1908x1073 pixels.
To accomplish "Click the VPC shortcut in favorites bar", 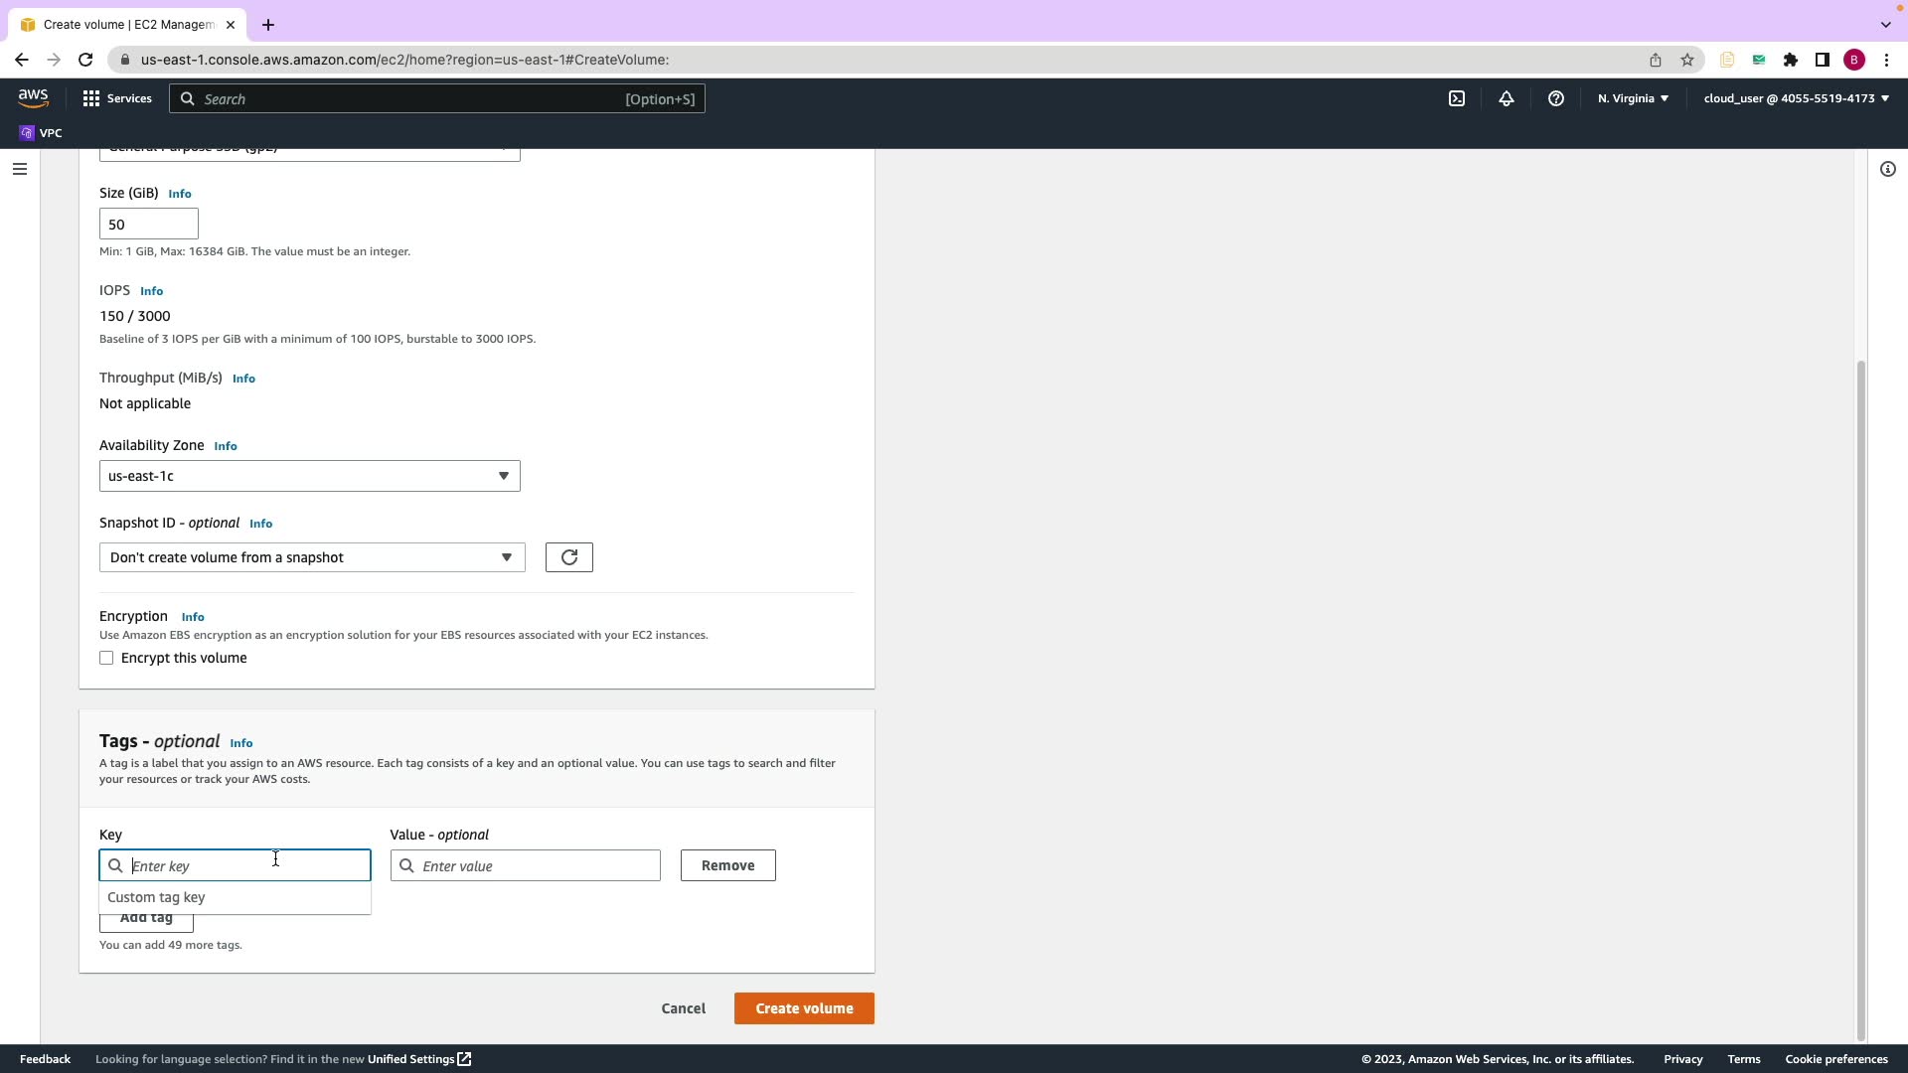I will tap(41, 133).
